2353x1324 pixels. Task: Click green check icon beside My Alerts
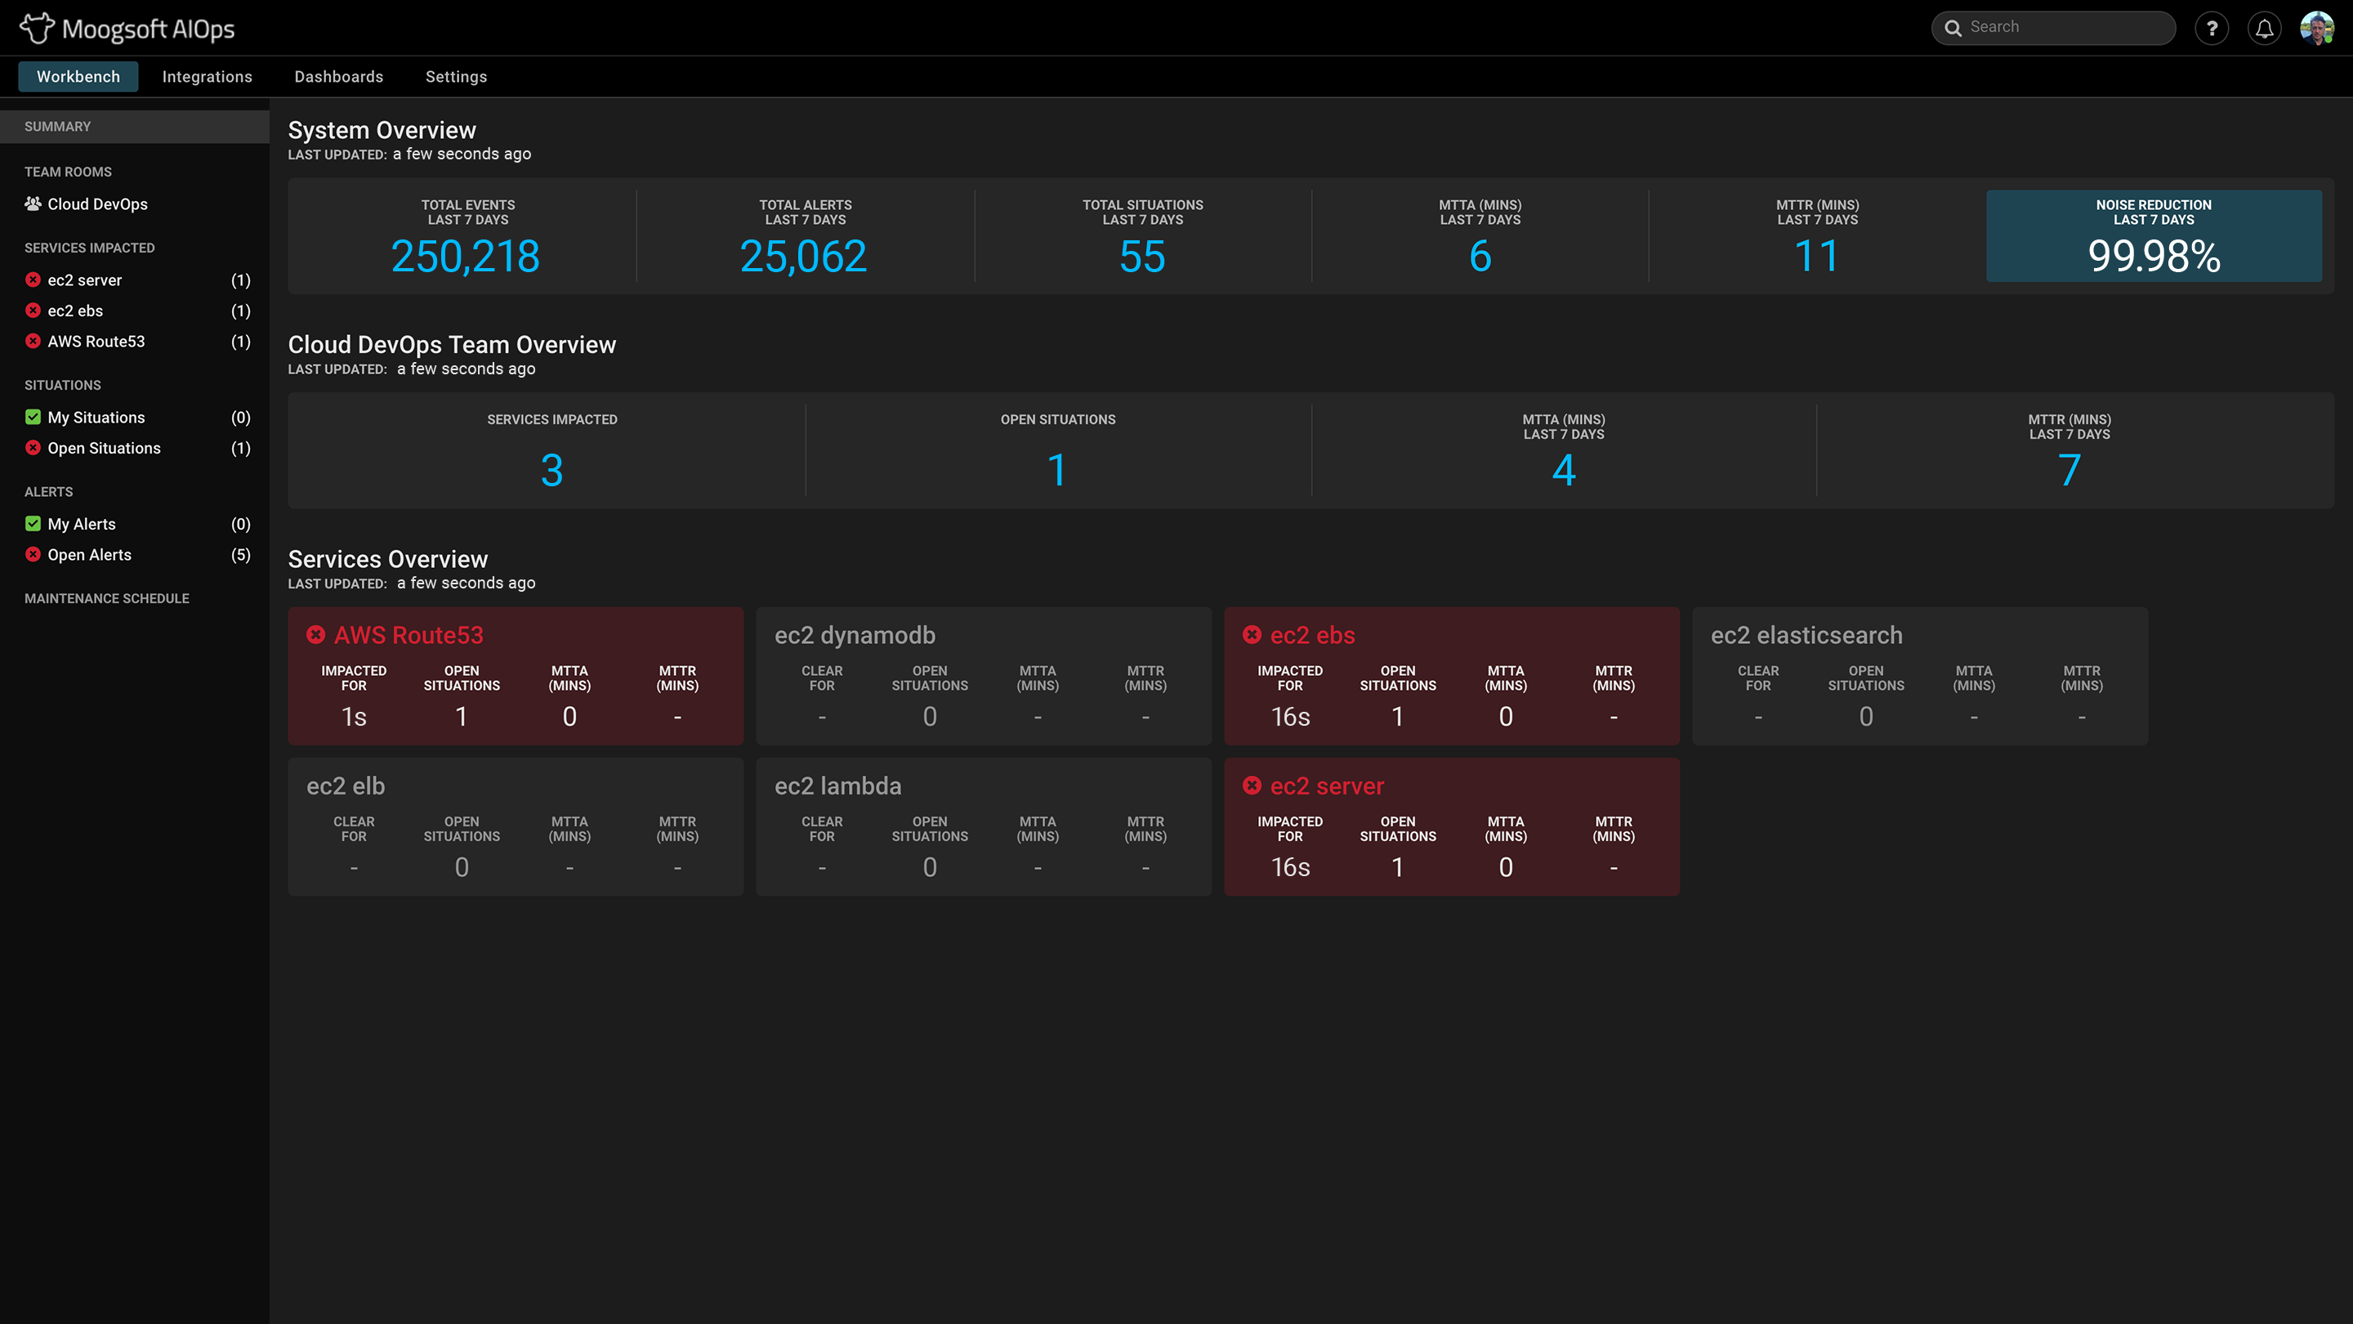(33, 524)
